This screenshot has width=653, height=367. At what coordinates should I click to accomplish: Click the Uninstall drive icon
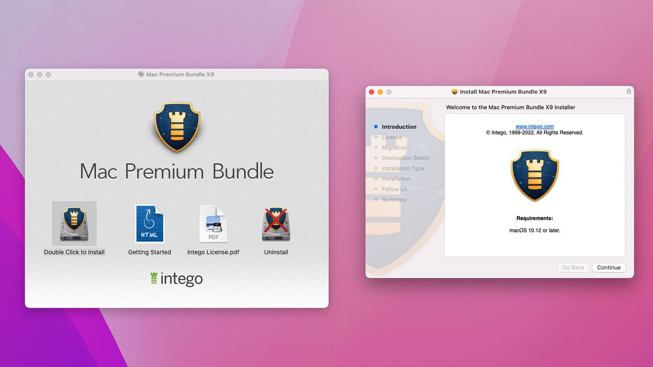(x=275, y=223)
